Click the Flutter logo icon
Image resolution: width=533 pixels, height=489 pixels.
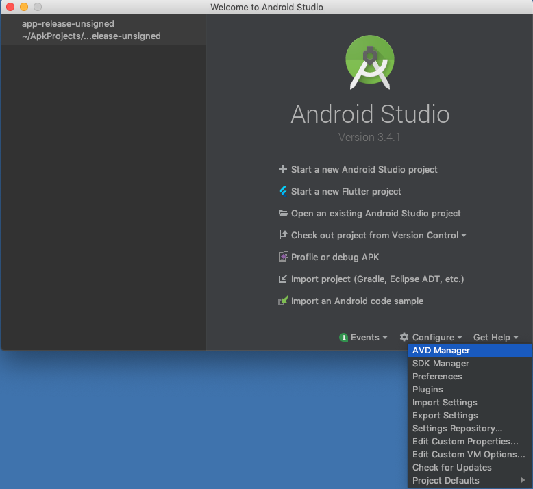(283, 191)
